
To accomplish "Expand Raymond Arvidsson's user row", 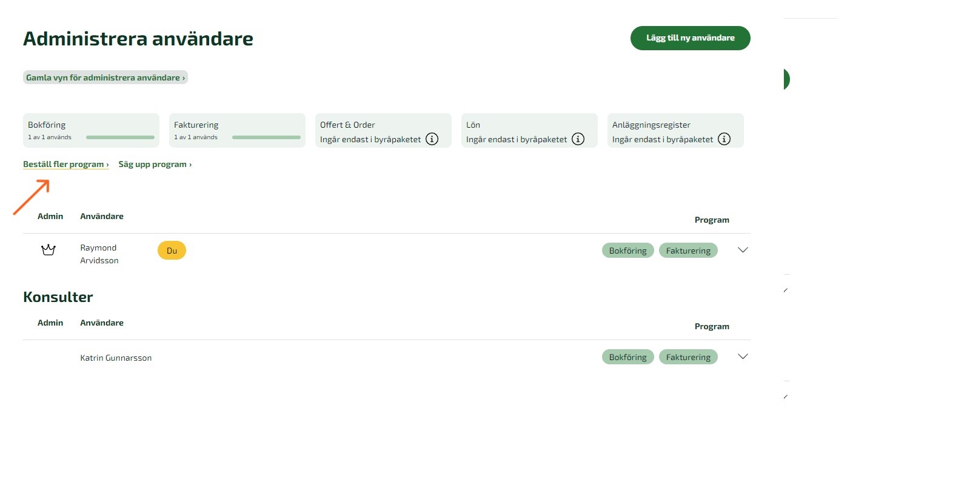I will 743,250.
